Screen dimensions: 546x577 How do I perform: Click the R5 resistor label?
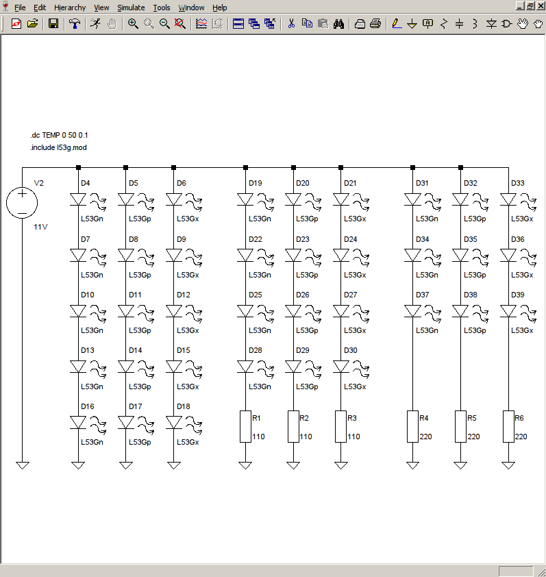click(472, 419)
